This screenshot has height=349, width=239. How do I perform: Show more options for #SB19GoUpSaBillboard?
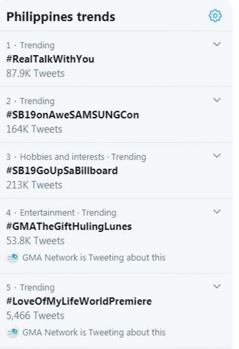217,156
